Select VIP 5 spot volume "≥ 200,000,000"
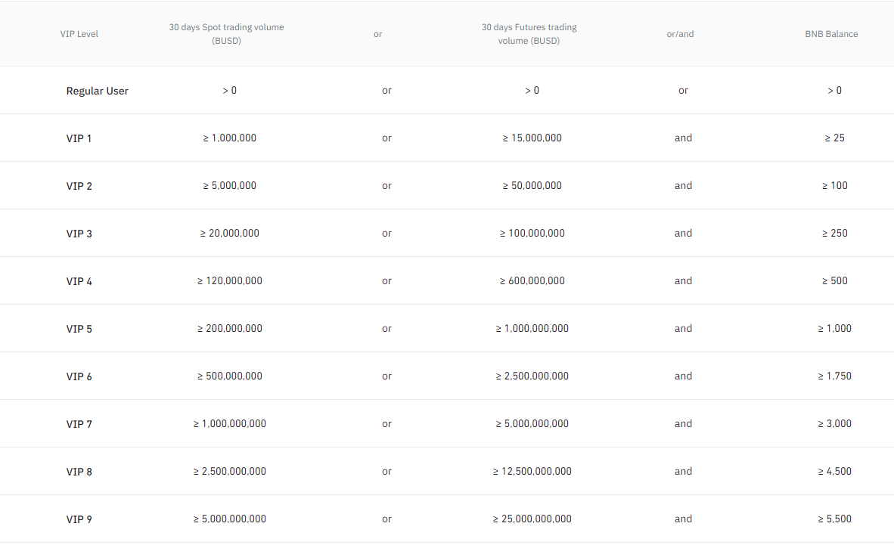The height and width of the screenshot is (545, 894). [230, 328]
